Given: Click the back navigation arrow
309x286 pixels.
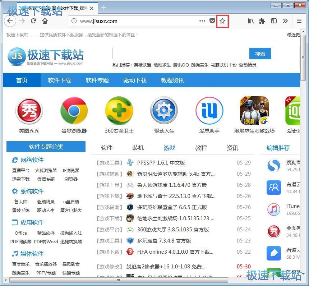Looking at the screenshot, I should (x=10, y=21).
